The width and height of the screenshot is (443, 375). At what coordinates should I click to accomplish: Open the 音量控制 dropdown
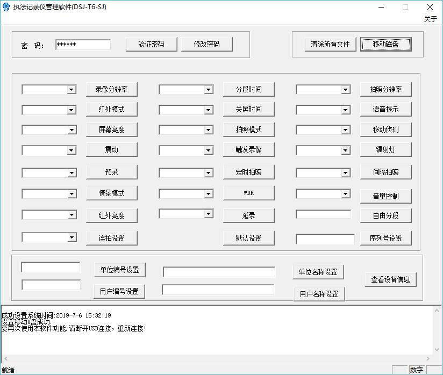coord(346,194)
